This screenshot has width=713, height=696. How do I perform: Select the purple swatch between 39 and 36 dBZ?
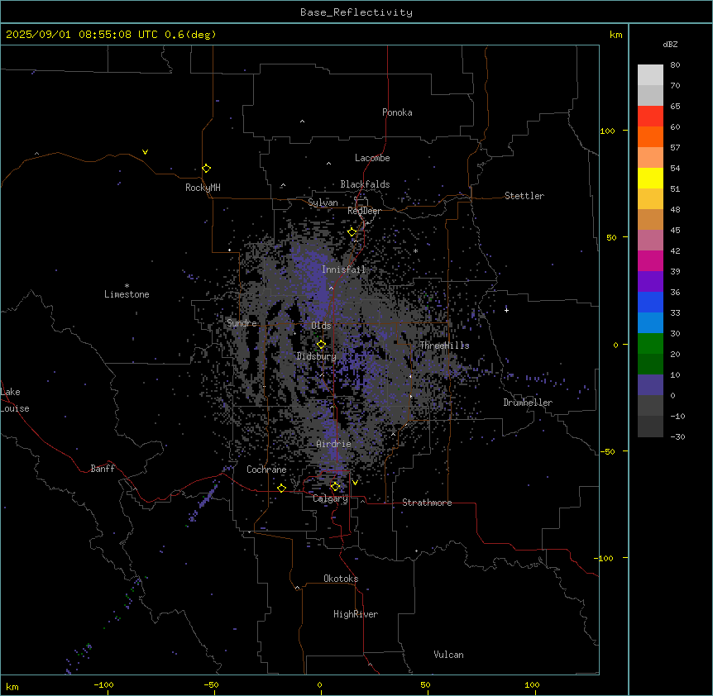tap(650, 281)
